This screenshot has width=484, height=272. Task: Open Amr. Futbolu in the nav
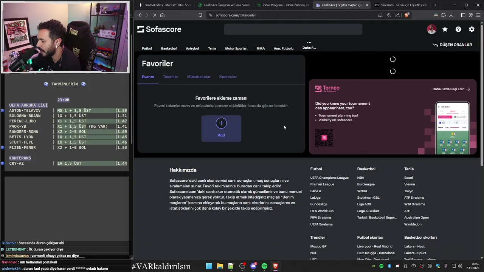point(284,48)
